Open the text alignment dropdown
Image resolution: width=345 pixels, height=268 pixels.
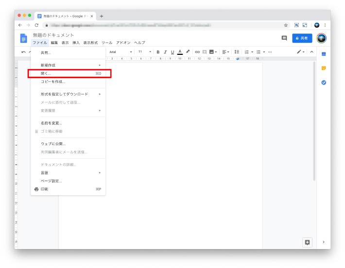[225, 52]
